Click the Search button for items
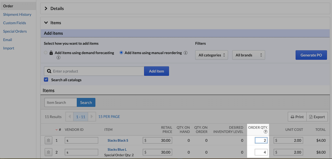332x159 pixels. click(86, 102)
